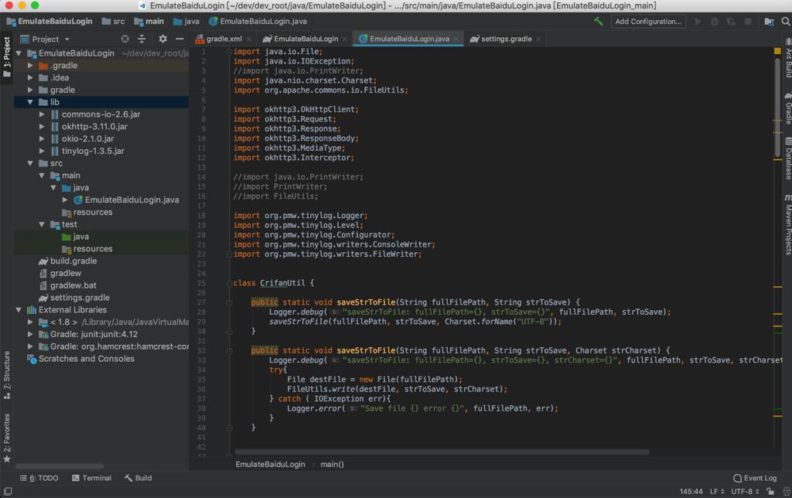Toggle tool window buttons via bottom-left corner icon

point(6,491)
